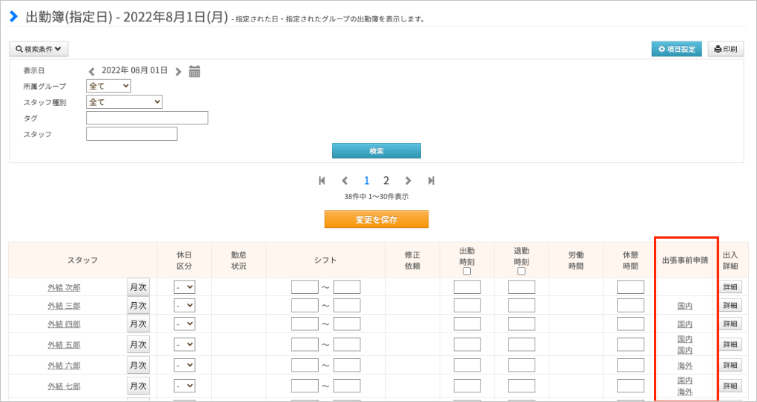The image size is (757, 402).
Task: Open 海外 trip request for 外結 六郎
Action: (685, 366)
